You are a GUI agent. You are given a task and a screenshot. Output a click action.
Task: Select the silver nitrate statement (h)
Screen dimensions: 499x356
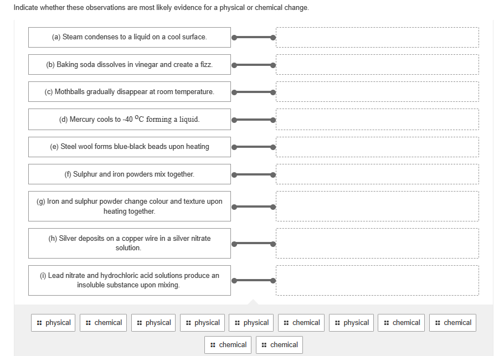tap(129, 243)
